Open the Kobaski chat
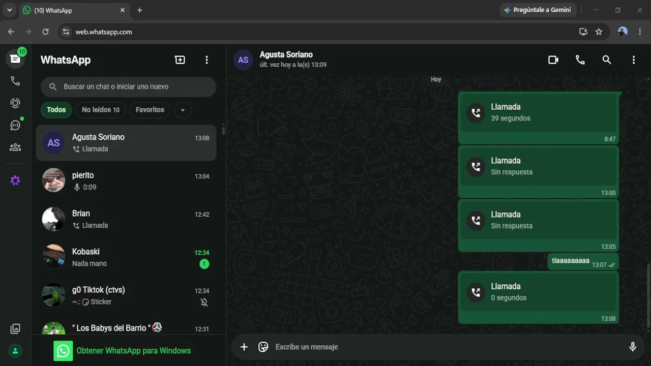This screenshot has height=366, width=651. 126,257
